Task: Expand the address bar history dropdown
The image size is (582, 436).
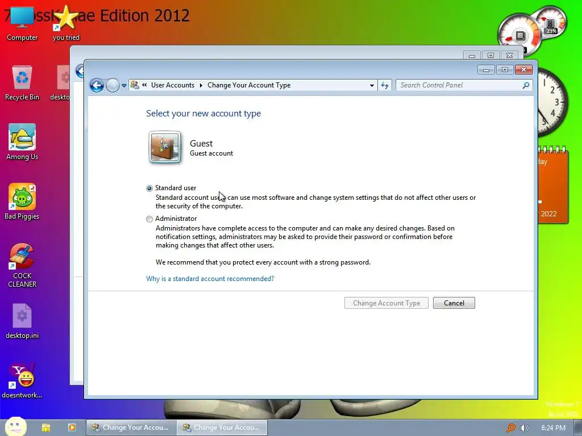Action: point(372,85)
